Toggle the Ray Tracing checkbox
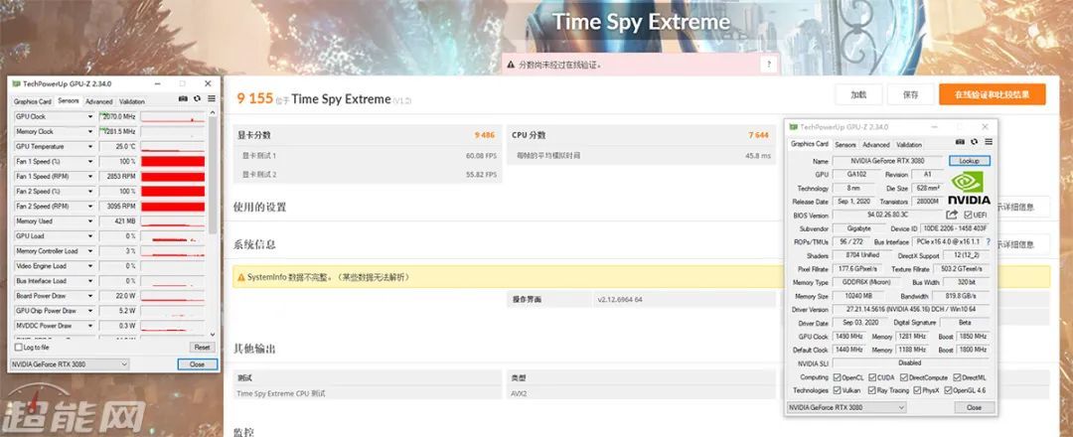 pyautogui.click(x=872, y=390)
